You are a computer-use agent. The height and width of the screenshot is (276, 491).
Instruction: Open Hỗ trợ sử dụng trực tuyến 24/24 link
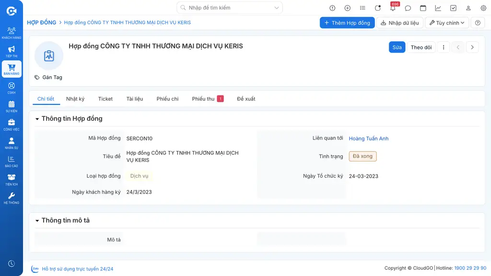pos(77,269)
